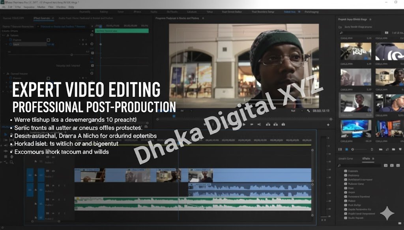Click the Project panel search field

pyautogui.click(x=360, y=33)
